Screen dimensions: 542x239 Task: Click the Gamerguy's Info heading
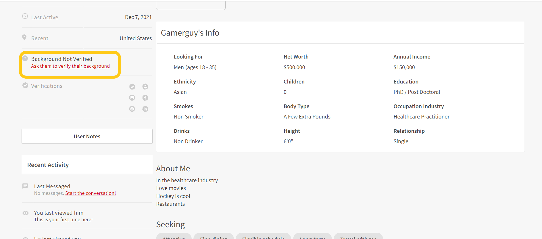pyautogui.click(x=190, y=33)
